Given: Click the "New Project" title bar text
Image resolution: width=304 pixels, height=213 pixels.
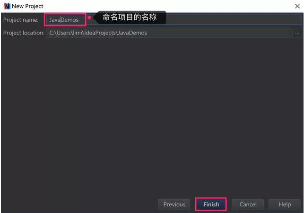Looking at the screenshot, I should (28, 6).
